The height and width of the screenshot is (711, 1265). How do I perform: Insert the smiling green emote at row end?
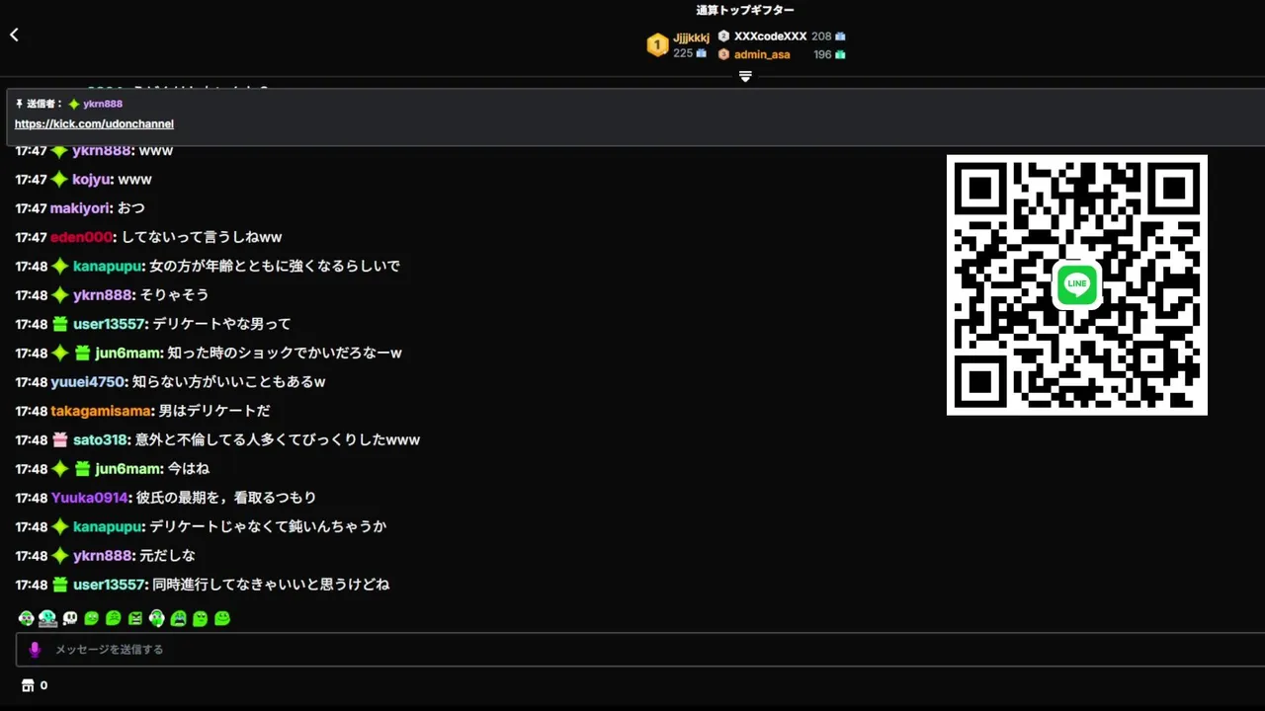coord(222,618)
